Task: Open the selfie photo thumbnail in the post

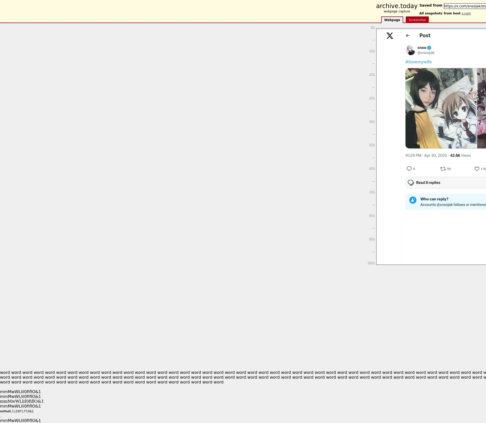Action: (x=440, y=108)
